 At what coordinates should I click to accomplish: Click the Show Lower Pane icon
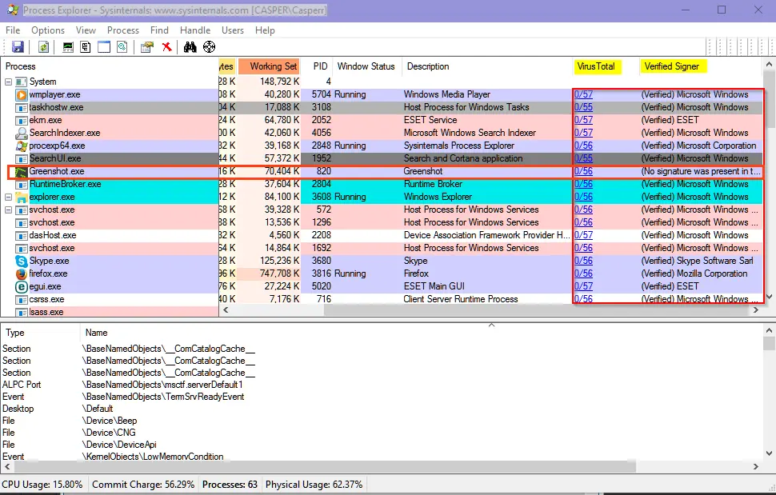[x=104, y=47]
